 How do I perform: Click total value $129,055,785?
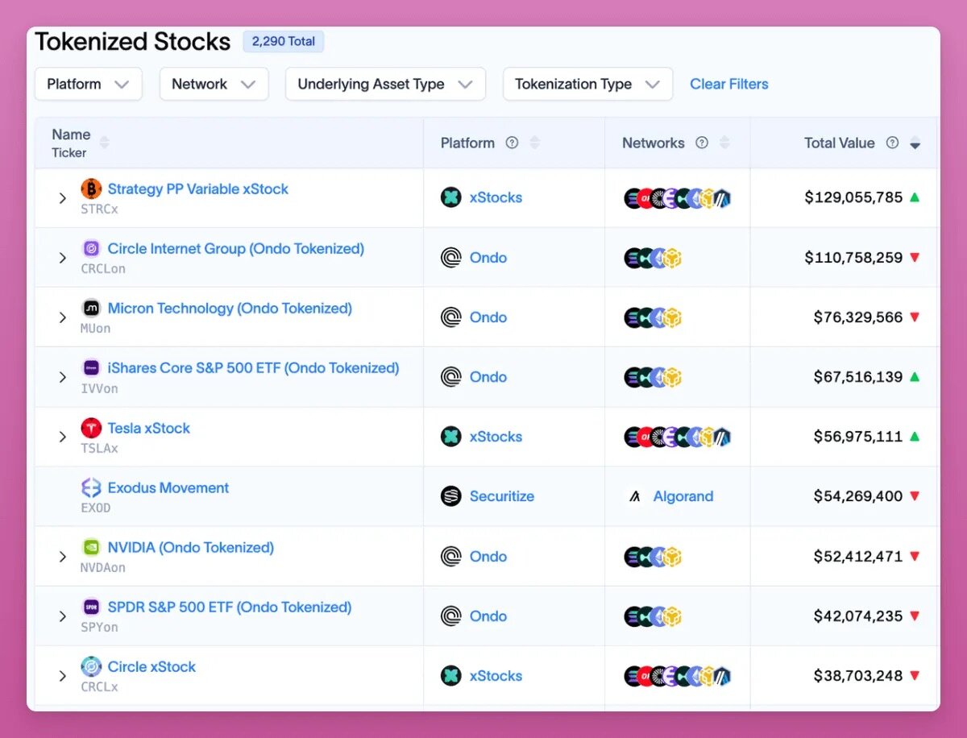(853, 197)
